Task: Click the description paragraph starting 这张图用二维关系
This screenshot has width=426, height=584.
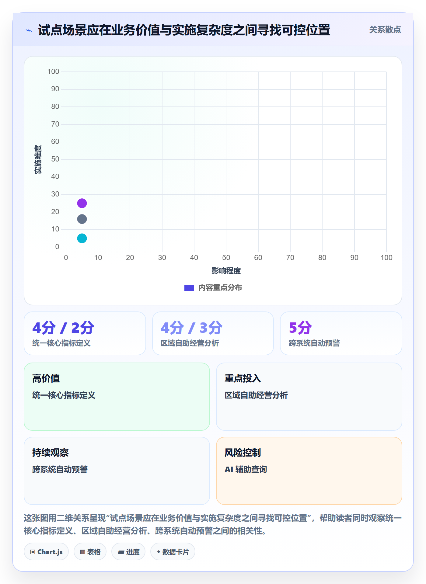Action: tap(213, 524)
